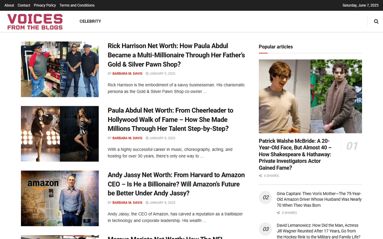The width and height of the screenshot is (383, 239).
Task: Click 0 Shares under Gina Capitani article
Action: pyautogui.click(x=289, y=213)
